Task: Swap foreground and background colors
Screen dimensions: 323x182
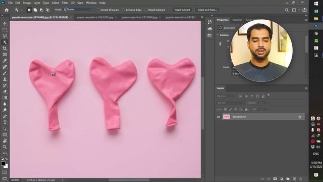Action: 7,159
